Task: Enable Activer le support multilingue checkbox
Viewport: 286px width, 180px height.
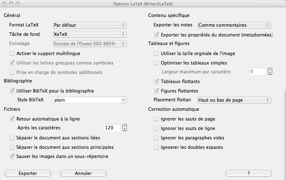Action: point(12,53)
